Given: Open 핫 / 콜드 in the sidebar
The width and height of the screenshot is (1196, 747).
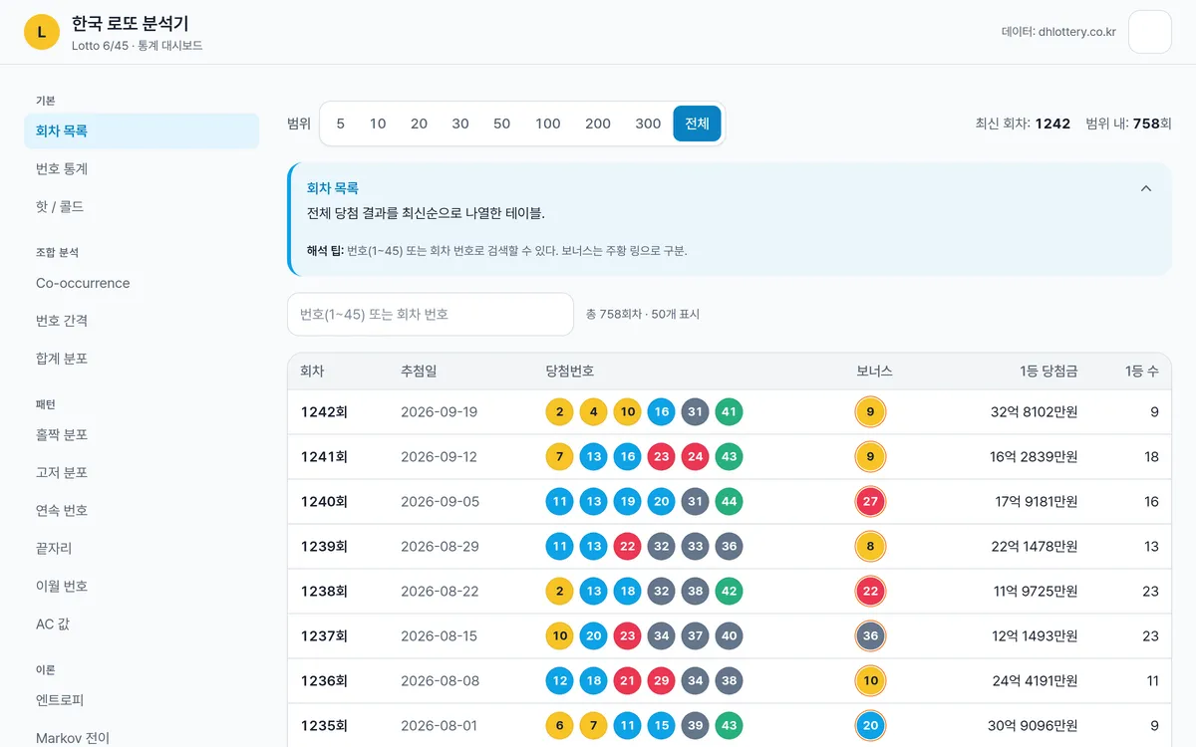Looking at the screenshot, I should (x=142, y=207).
